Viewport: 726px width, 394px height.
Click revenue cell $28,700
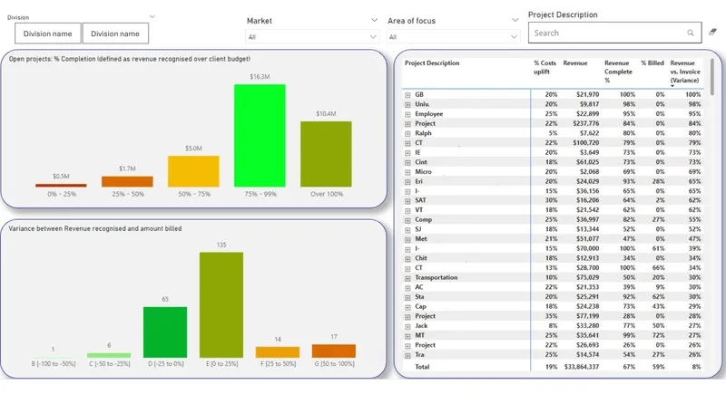587,268
